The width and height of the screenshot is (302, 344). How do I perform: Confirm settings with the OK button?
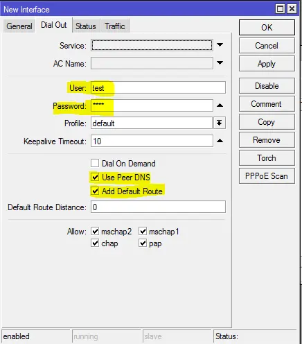pyautogui.click(x=267, y=28)
